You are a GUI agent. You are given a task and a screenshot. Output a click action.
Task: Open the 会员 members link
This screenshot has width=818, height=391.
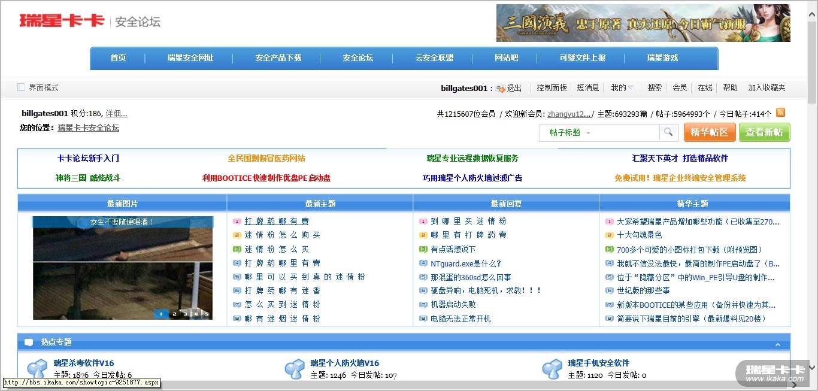coord(680,88)
